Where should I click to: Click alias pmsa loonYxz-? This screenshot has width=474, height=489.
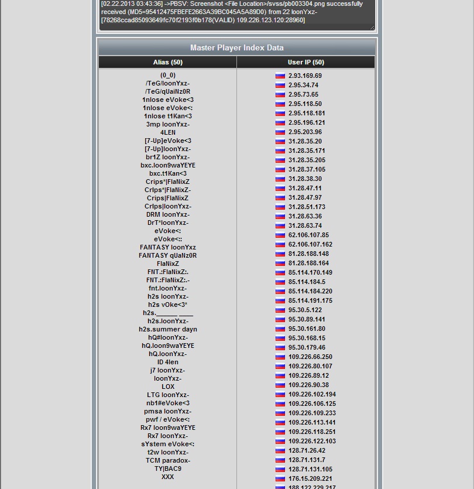point(168,411)
